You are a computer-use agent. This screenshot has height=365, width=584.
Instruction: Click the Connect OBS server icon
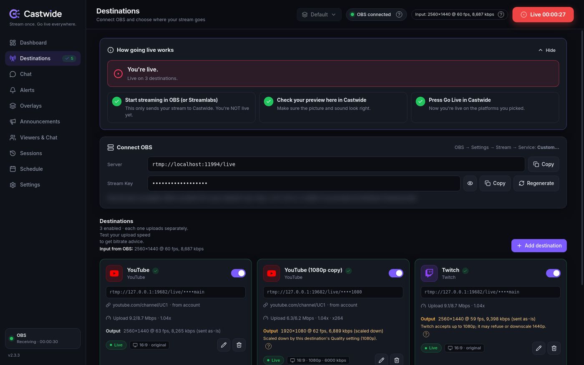coord(111,147)
